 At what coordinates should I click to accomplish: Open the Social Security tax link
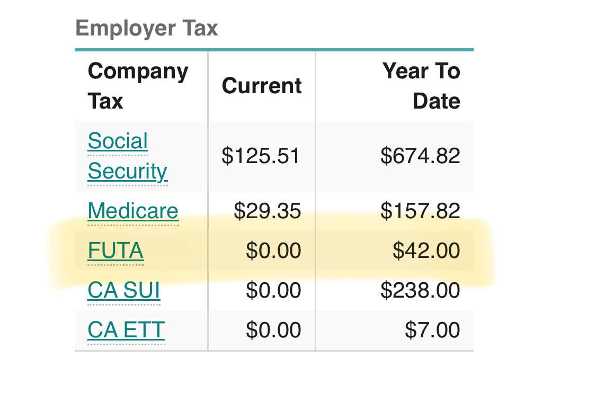pyautogui.click(x=127, y=156)
